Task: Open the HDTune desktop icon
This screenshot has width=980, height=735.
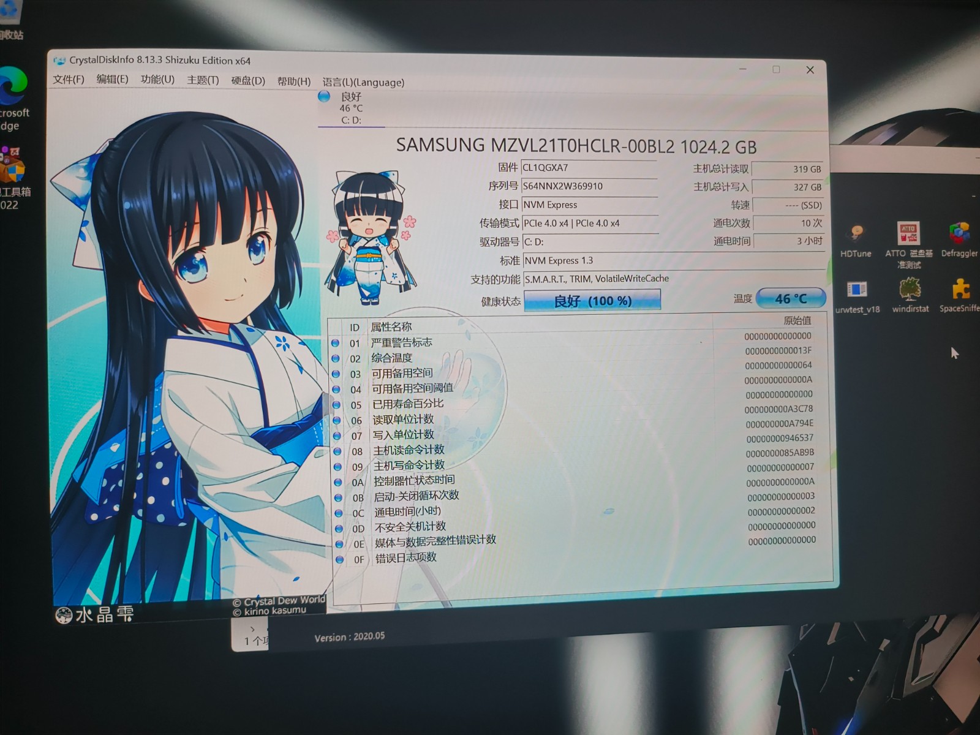Action: [x=856, y=241]
